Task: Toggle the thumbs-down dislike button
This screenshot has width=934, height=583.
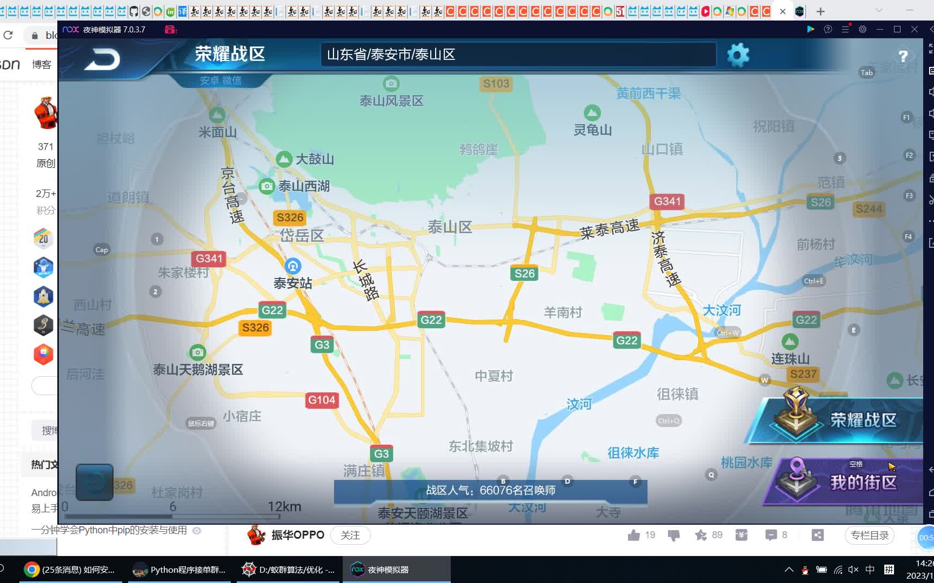Action: [673, 535]
